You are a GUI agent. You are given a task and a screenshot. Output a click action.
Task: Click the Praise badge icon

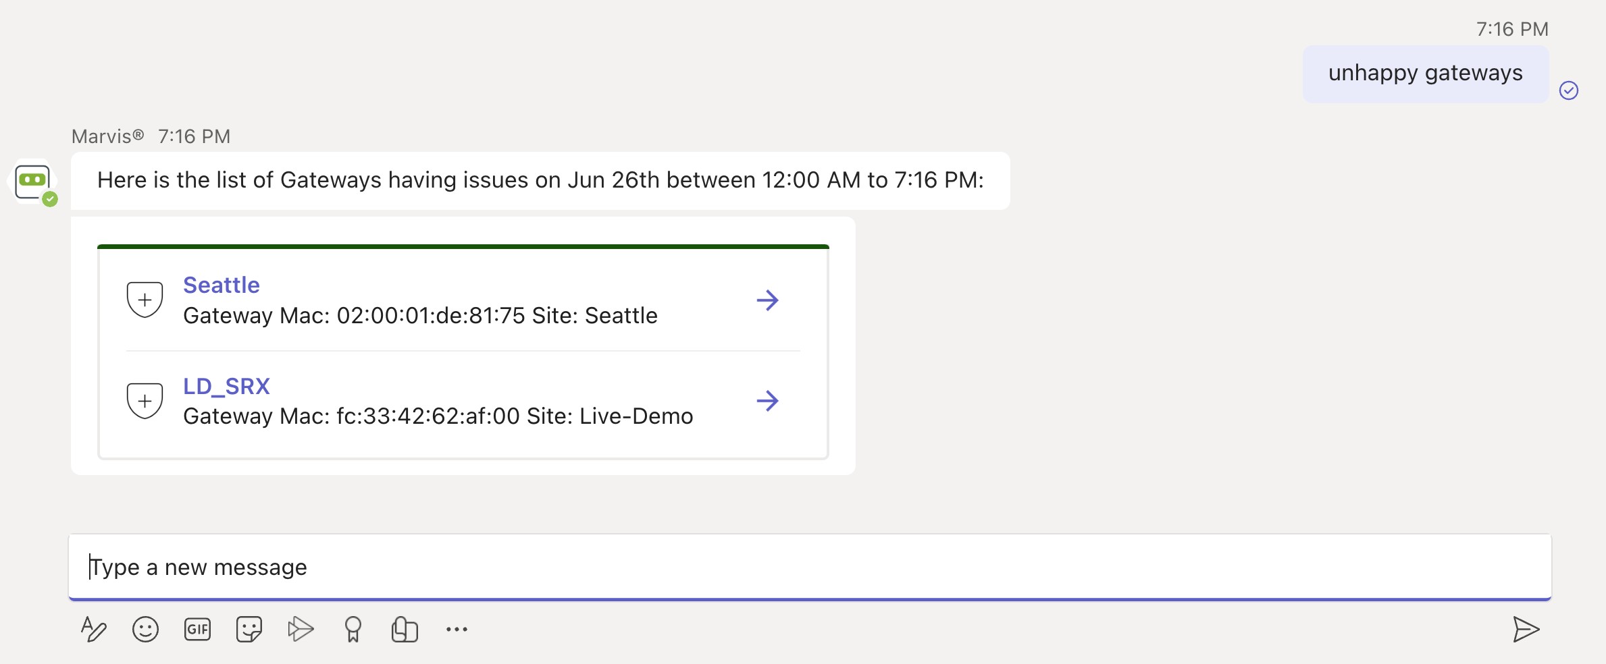coord(353,630)
